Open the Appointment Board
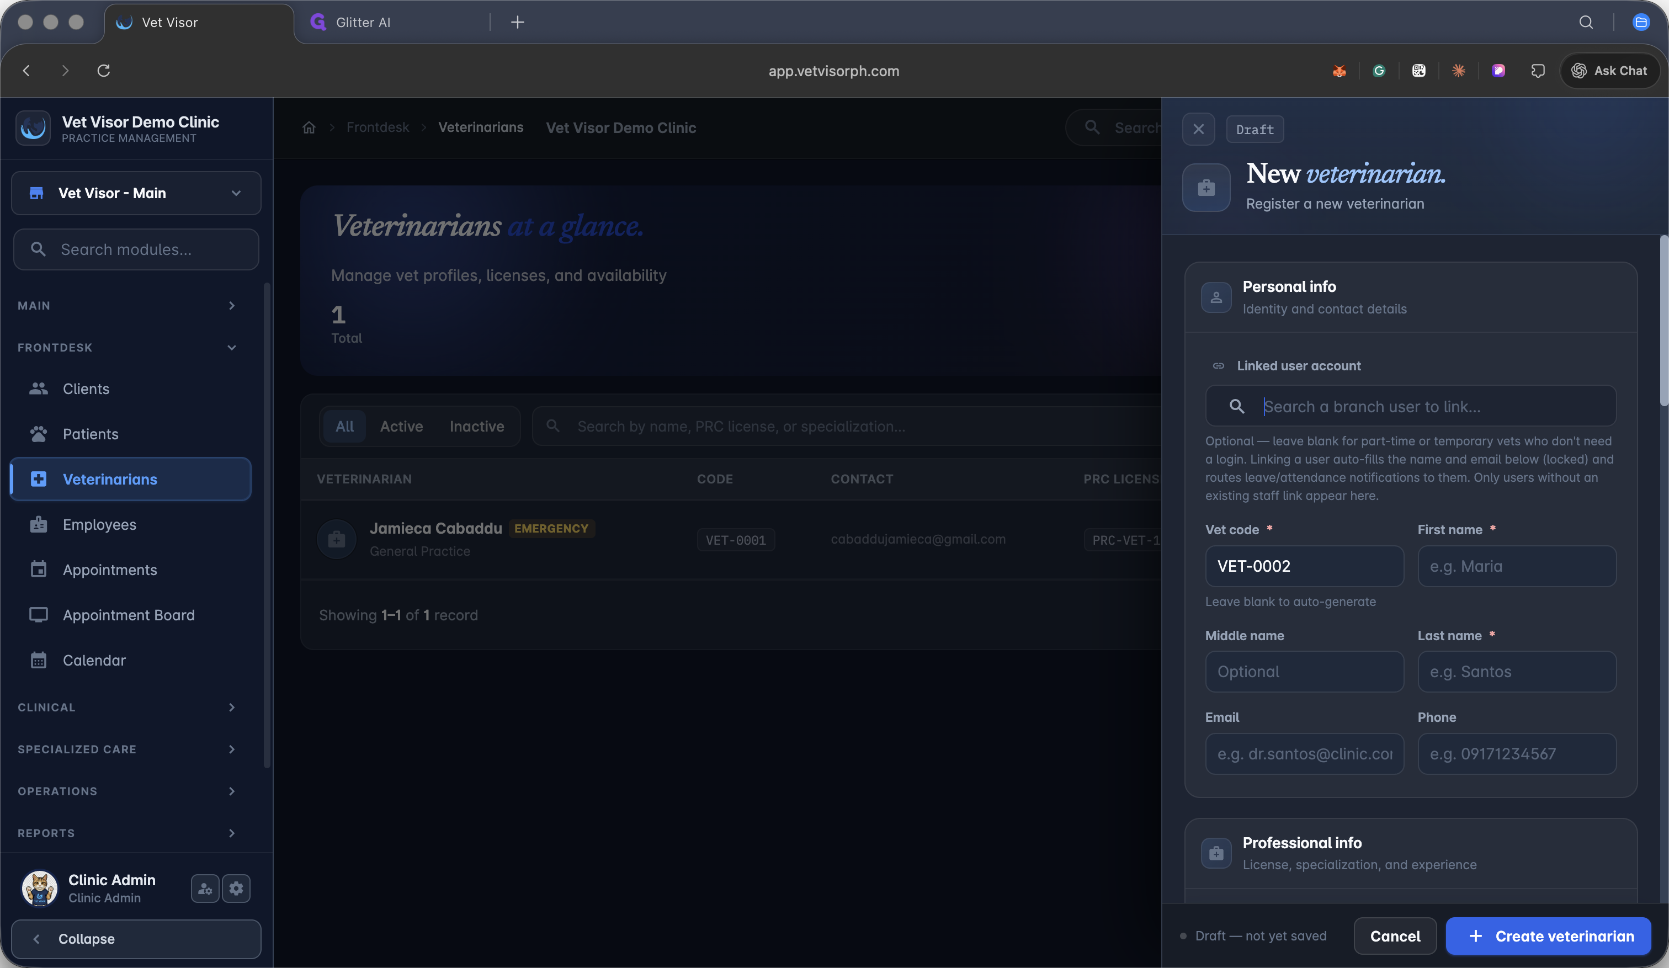 point(131,615)
